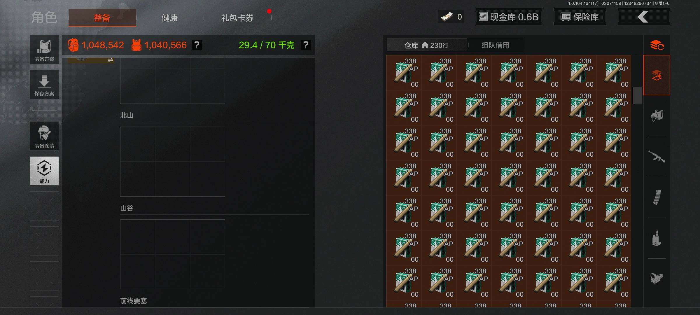Screen dimensions: 700x315
Task: Click the orange stack refresh sort icon
Action: click(x=657, y=45)
